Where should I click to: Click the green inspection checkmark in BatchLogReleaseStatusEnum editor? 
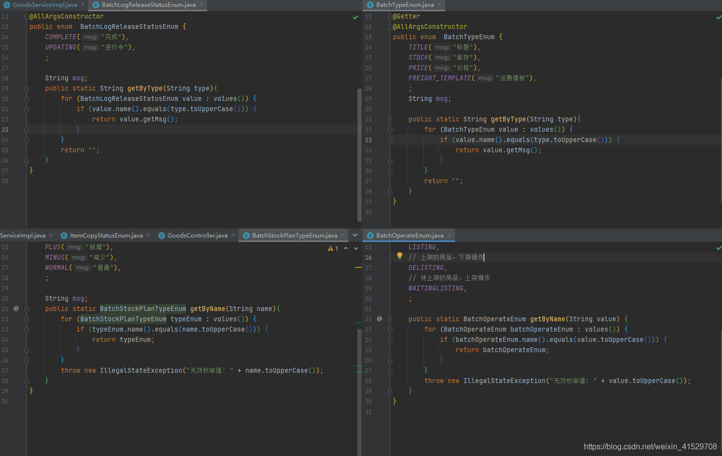pyautogui.click(x=356, y=17)
